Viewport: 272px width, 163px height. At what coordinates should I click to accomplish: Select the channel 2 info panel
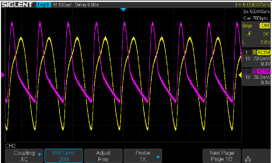256,77
